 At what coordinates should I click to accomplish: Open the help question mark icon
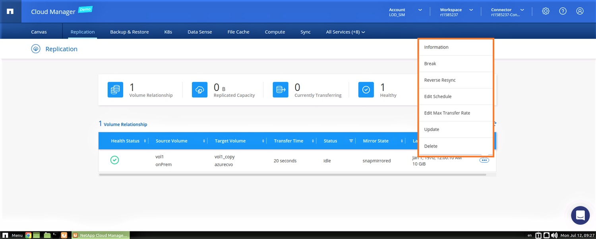pos(563,11)
